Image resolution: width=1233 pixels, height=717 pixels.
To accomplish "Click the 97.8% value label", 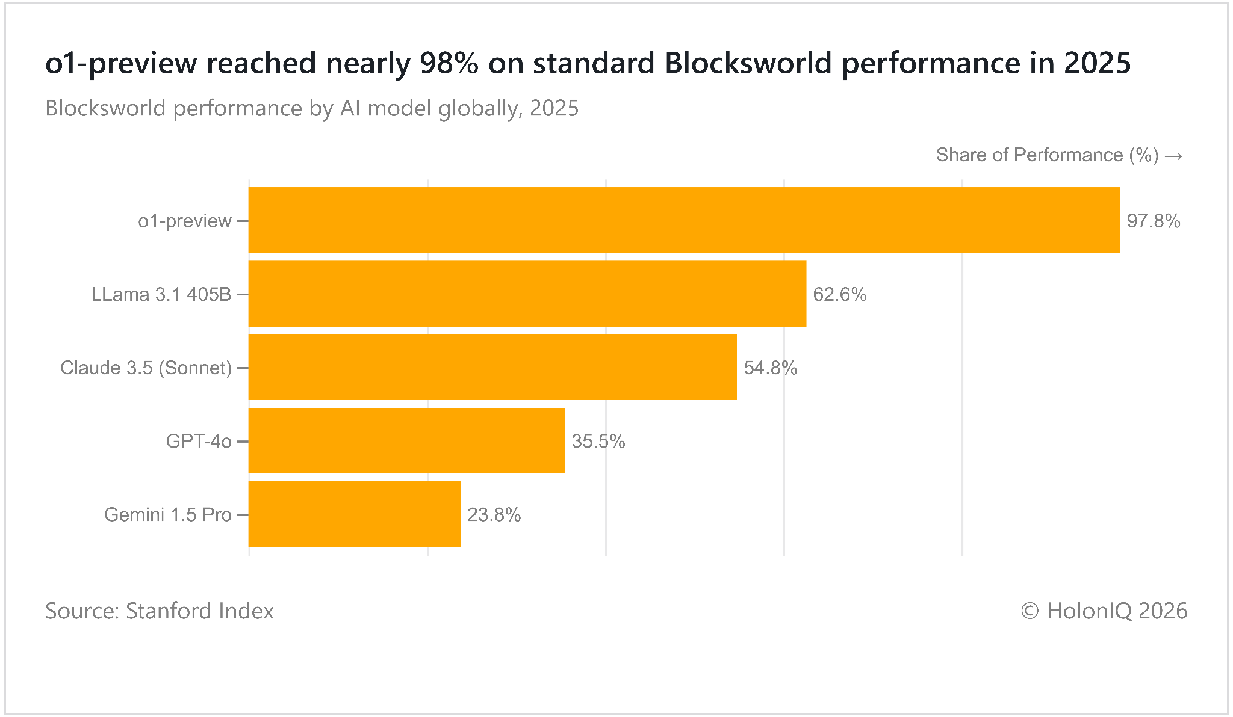I will (x=1154, y=221).
